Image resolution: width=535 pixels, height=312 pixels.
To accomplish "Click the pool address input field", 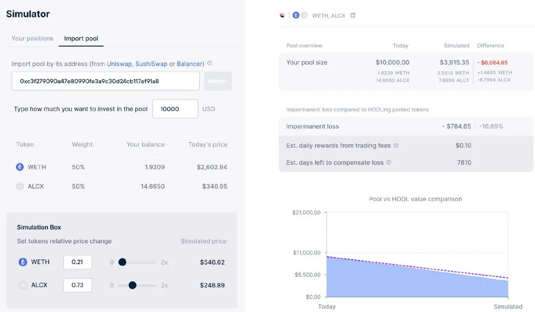I will [x=106, y=81].
